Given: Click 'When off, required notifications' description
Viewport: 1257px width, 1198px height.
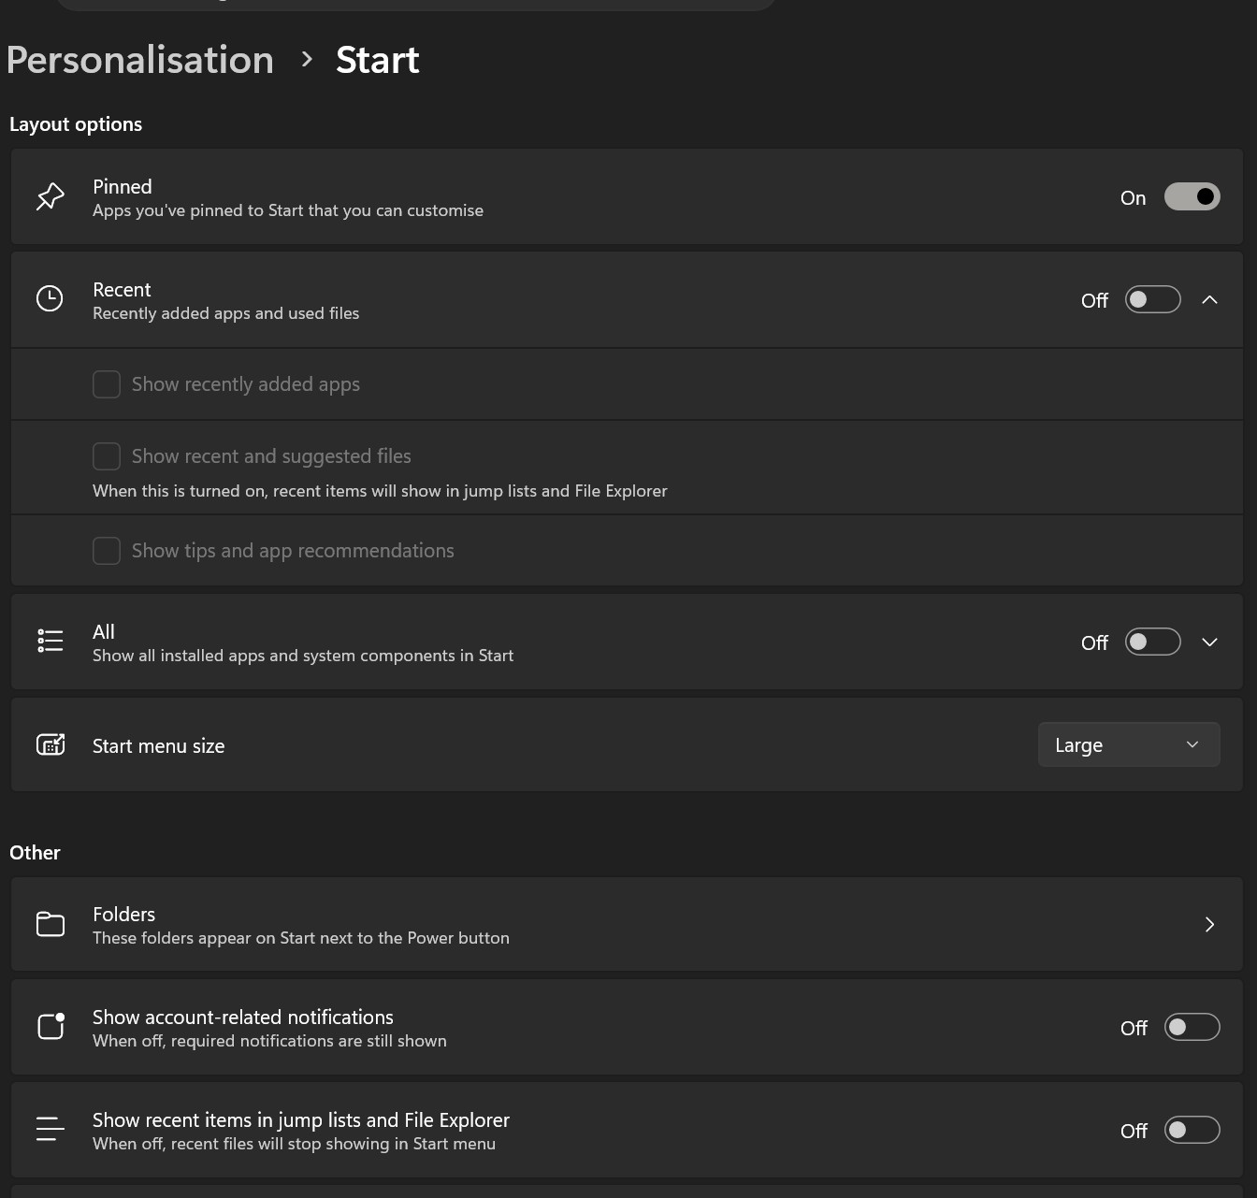Looking at the screenshot, I should (x=269, y=1041).
